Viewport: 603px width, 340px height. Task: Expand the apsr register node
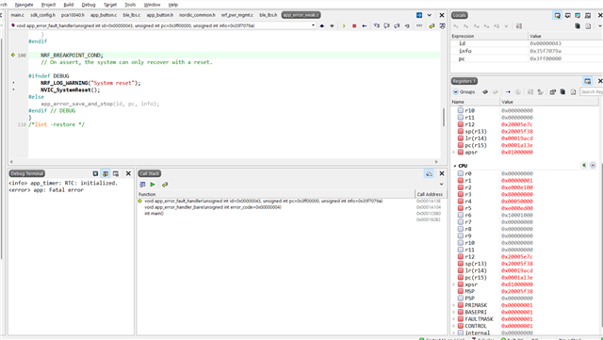pos(454,153)
